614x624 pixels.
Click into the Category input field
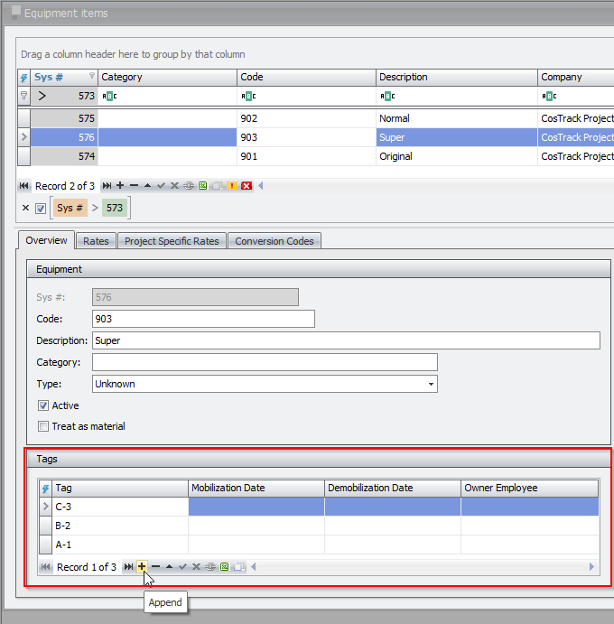(x=265, y=362)
